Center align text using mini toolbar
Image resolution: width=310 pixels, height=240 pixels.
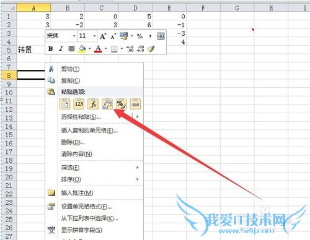tap(71, 49)
